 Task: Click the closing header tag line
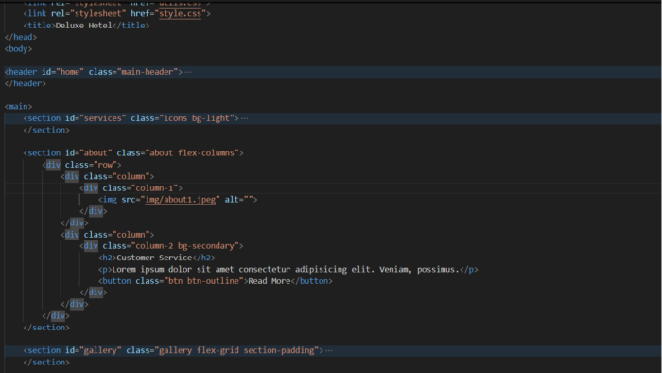coord(26,83)
